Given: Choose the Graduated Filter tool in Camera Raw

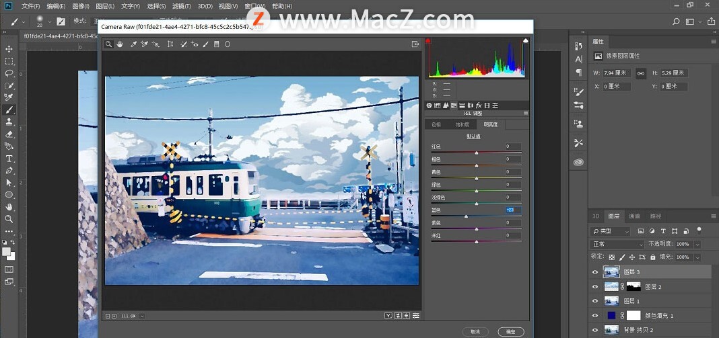Looking at the screenshot, I should [x=216, y=44].
